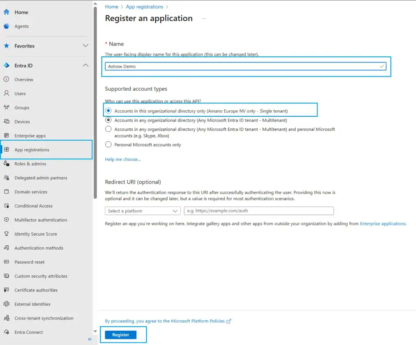Click the sidebar scroll-up arrow

pyautogui.click(x=95, y=4)
